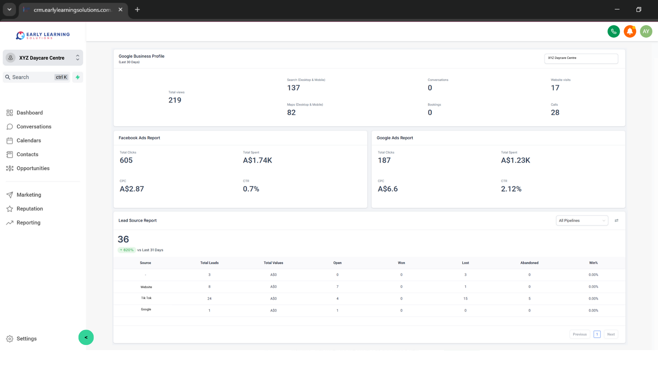Open Lead Source Report filter settings icon
The height and width of the screenshot is (370, 658).
tap(617, 220)
